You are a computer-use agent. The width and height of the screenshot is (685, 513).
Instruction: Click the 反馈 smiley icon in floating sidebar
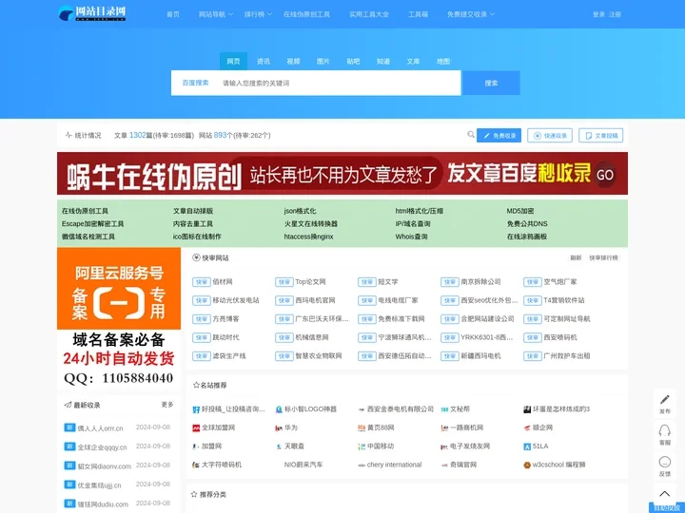pos(664,462)
